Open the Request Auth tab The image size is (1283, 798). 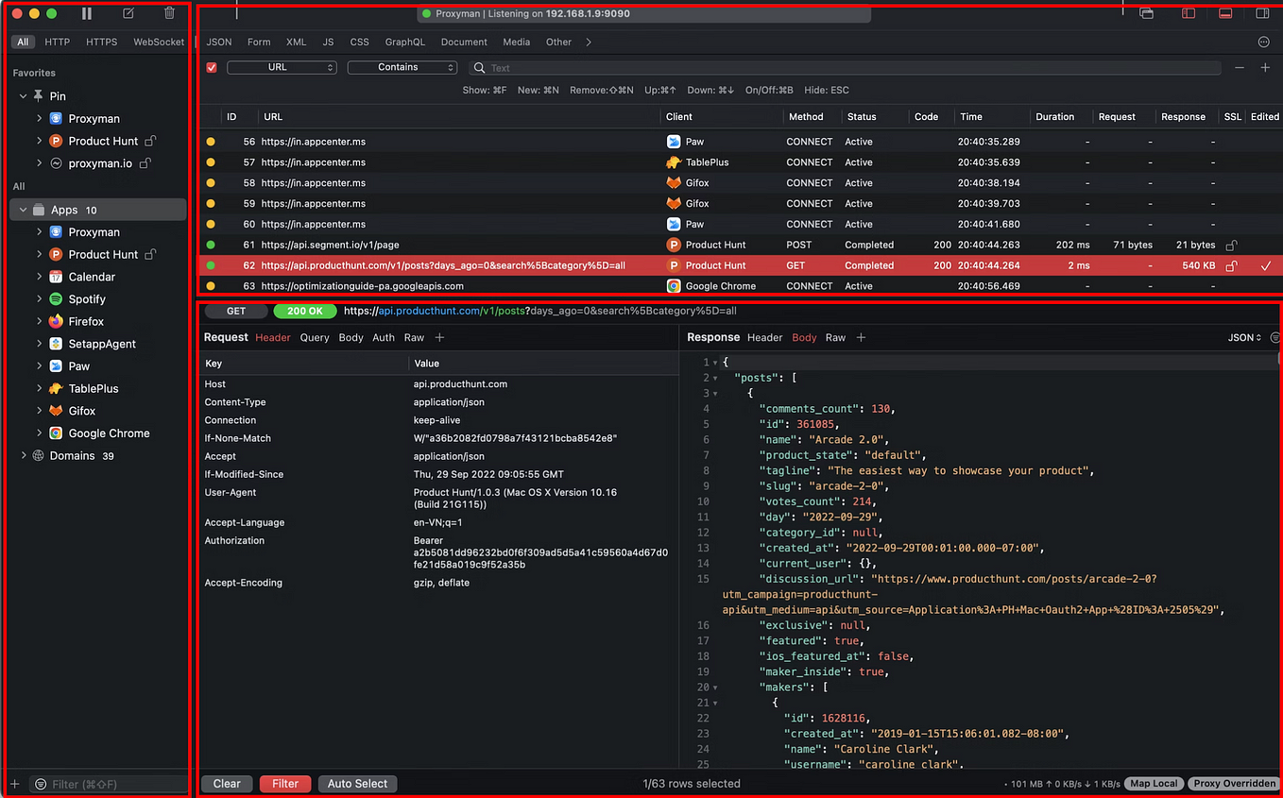384,337
